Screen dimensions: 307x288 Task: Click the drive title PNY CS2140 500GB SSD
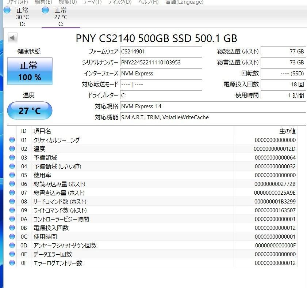tap(156, 38)
